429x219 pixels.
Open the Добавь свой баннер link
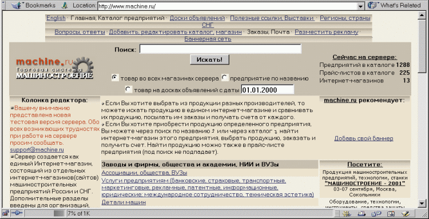364,138
